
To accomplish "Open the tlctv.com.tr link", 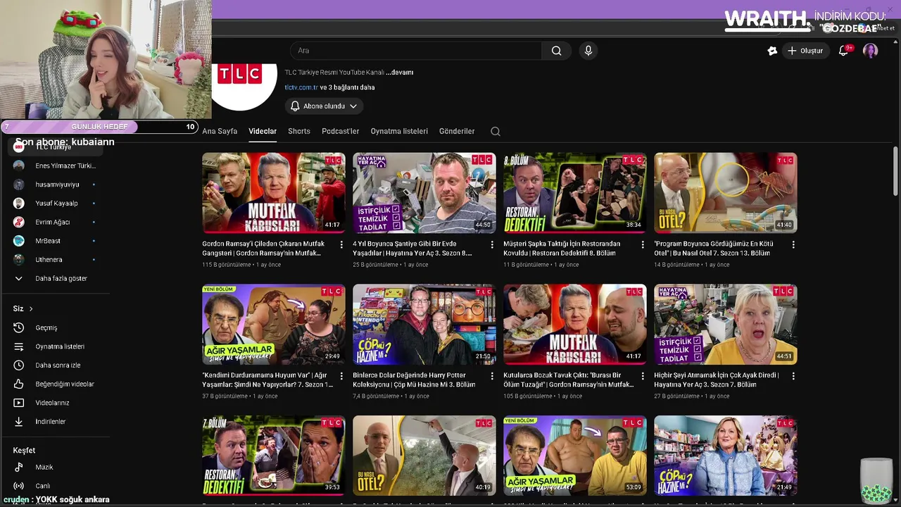I will (x=301, y=87).
